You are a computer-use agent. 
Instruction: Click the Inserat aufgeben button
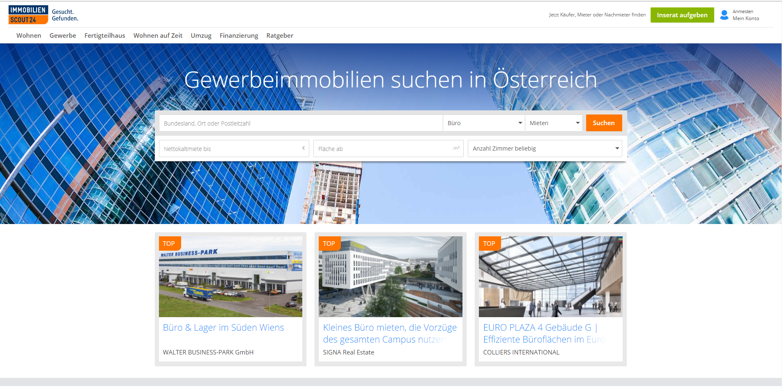coord(682,15)
